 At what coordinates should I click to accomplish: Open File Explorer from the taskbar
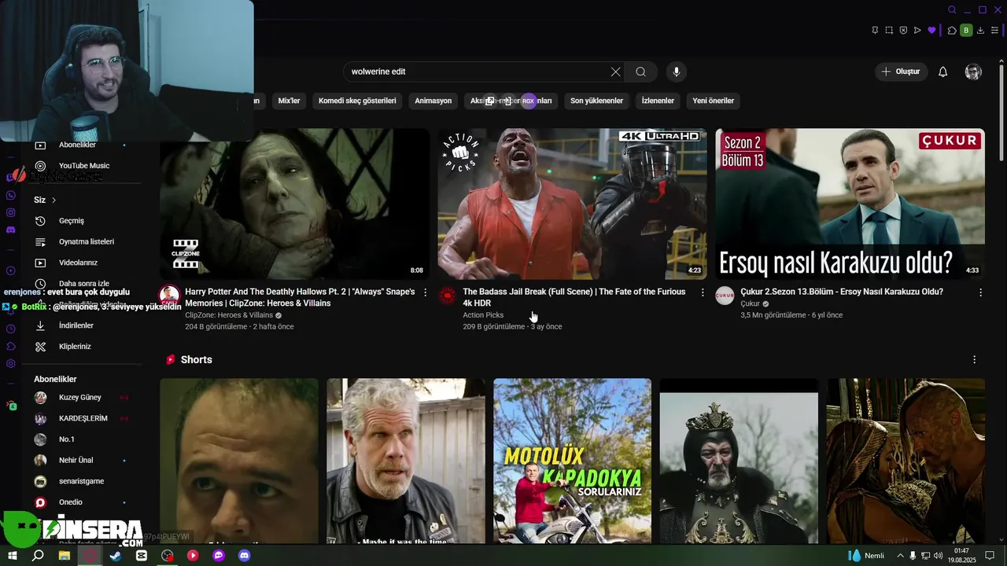click(65, 555)
